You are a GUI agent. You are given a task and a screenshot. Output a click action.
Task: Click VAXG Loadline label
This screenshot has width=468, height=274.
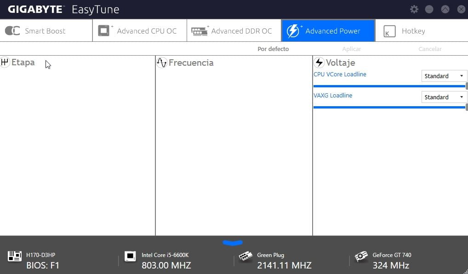pyautogui.click(x=333, y=96)
